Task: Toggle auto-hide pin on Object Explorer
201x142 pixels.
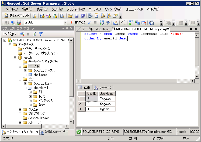Action: click(x=67, y=28)
